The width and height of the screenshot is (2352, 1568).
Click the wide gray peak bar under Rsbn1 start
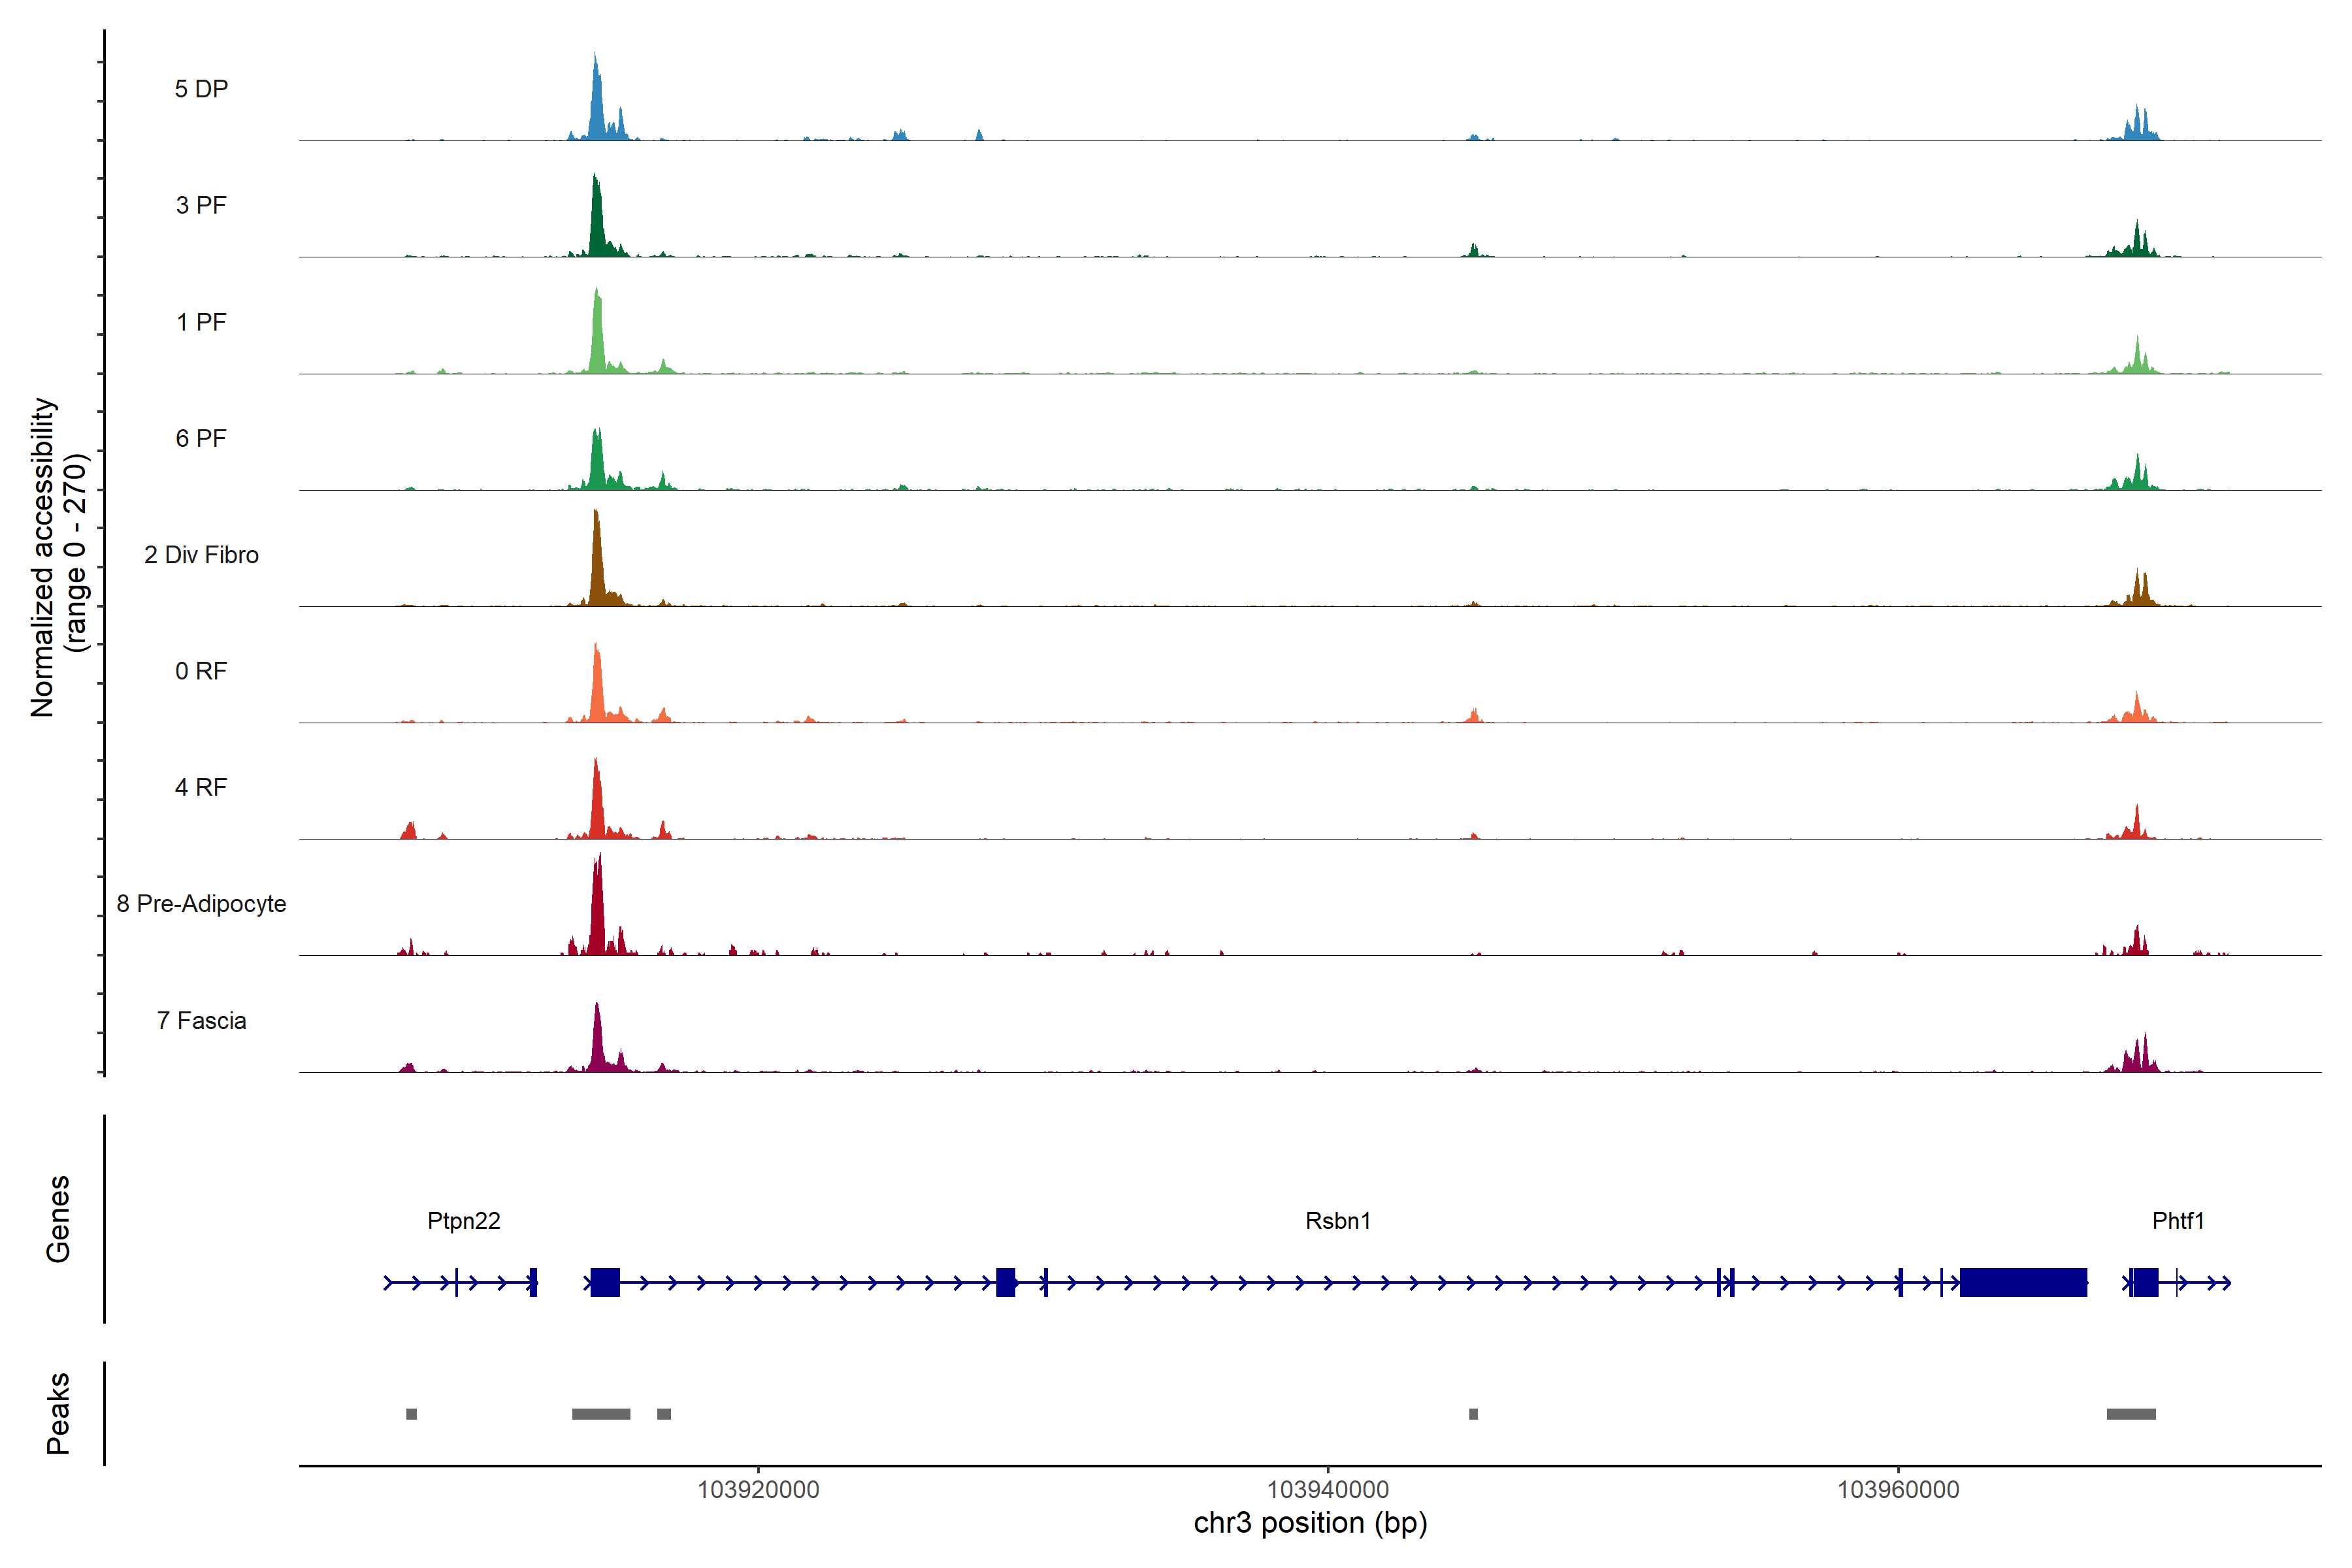click(x=601, y=1413)
